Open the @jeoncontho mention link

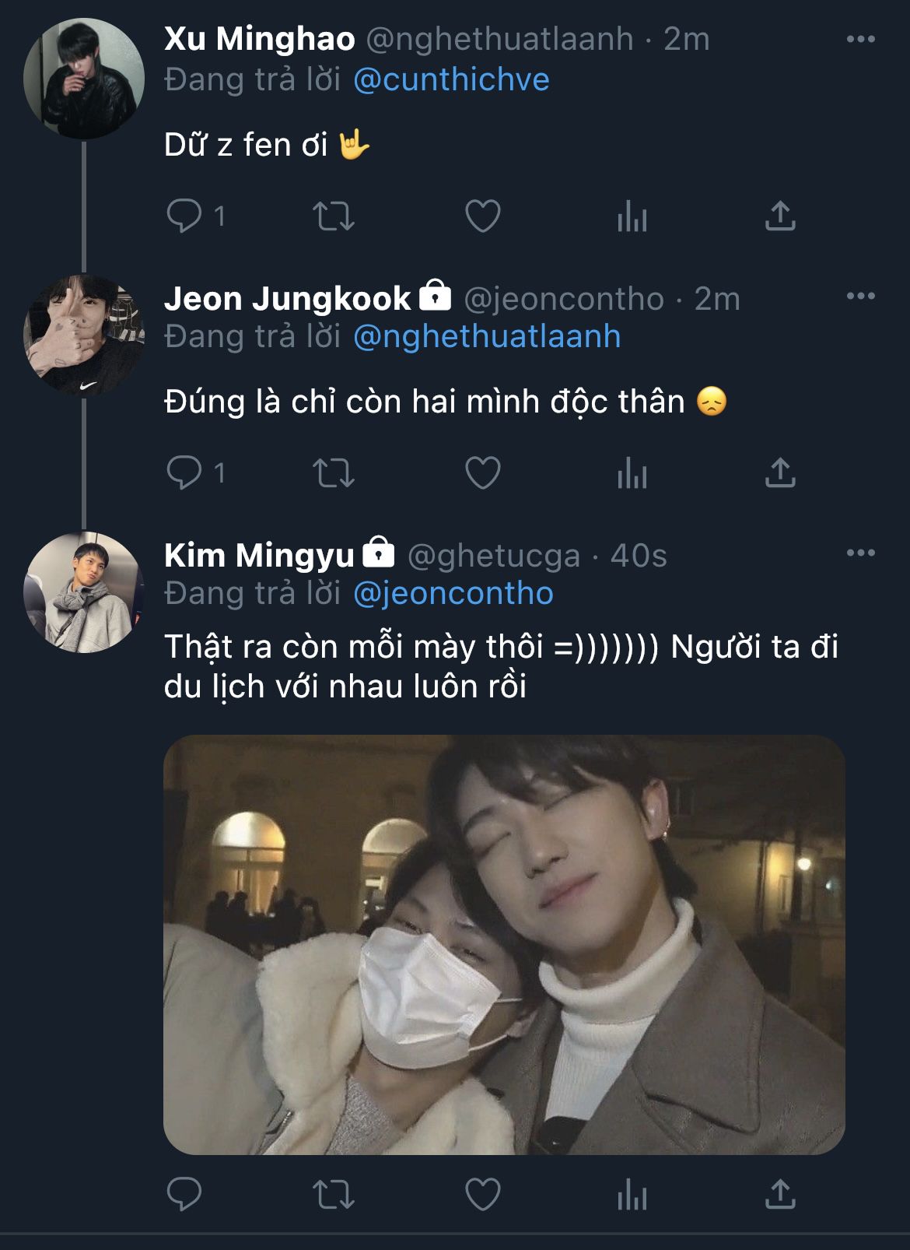tap(453, 594)
